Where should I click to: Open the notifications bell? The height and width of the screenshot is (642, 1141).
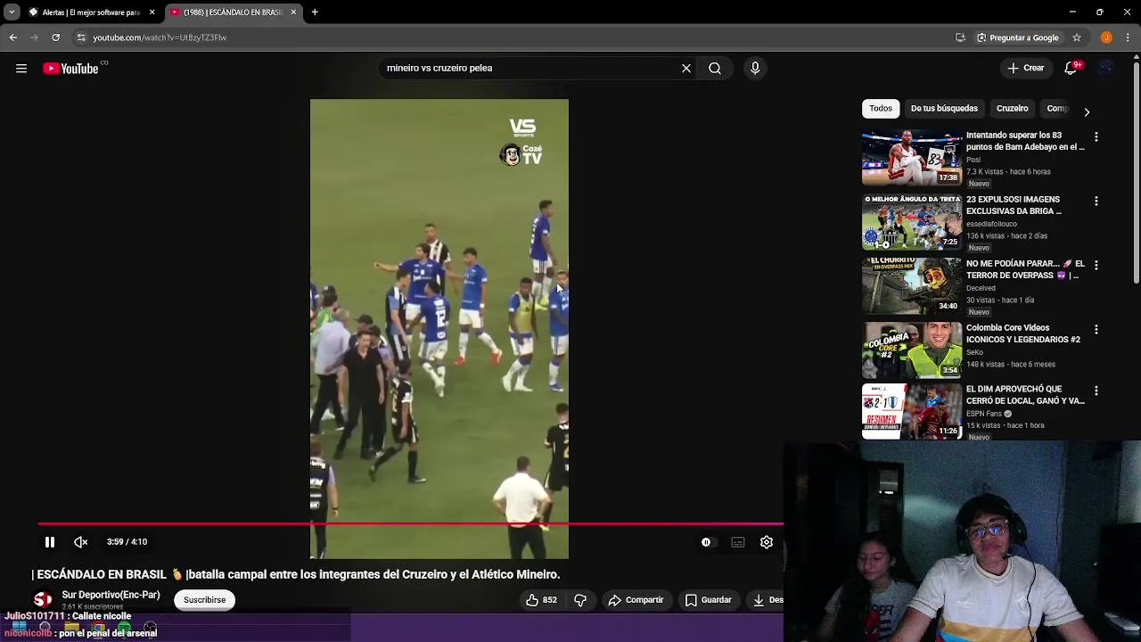1071,68
